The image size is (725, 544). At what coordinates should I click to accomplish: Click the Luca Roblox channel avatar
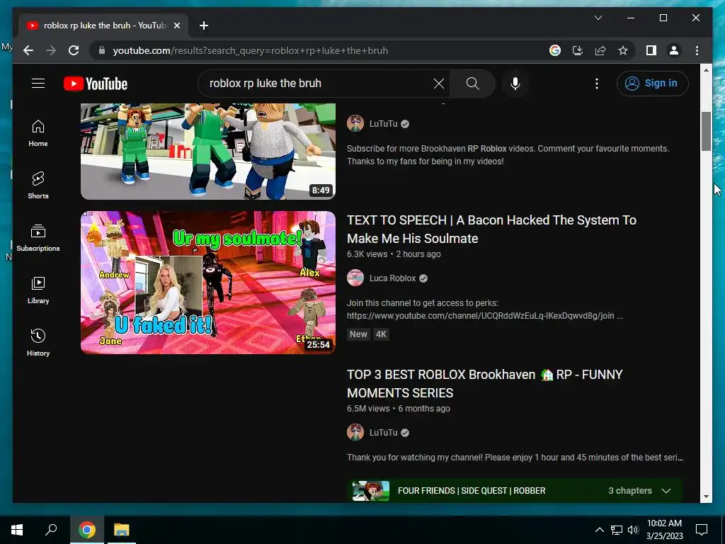[355, 278]
